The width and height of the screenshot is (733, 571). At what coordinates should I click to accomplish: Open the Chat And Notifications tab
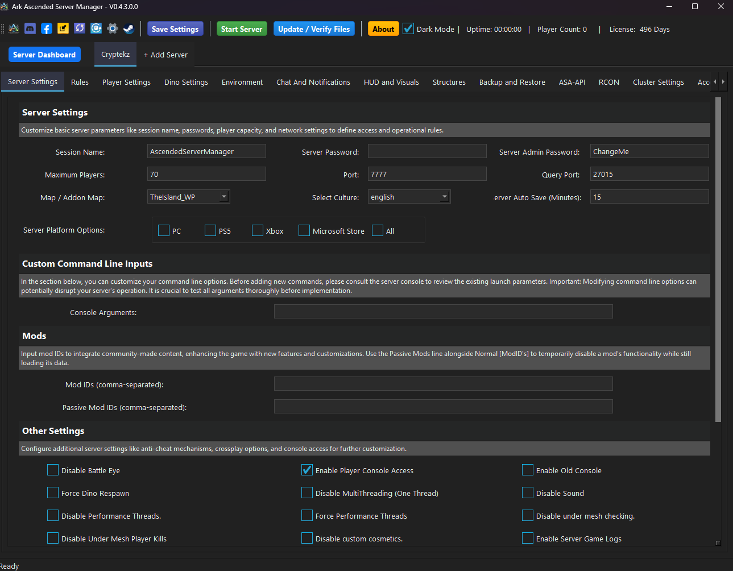click(x=313, y=82)
